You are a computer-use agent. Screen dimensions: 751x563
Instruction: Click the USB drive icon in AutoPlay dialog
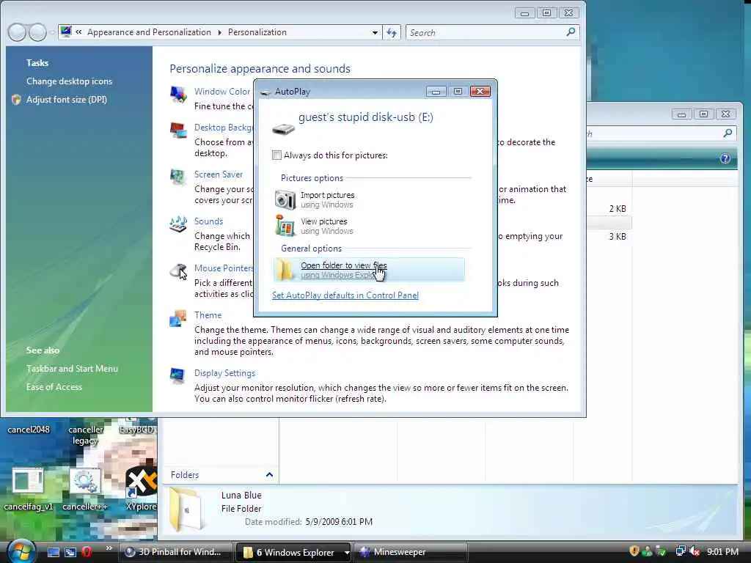[x=284, y=129]
